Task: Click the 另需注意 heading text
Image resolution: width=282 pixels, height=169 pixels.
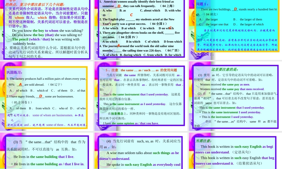Action: pos(203,141)
